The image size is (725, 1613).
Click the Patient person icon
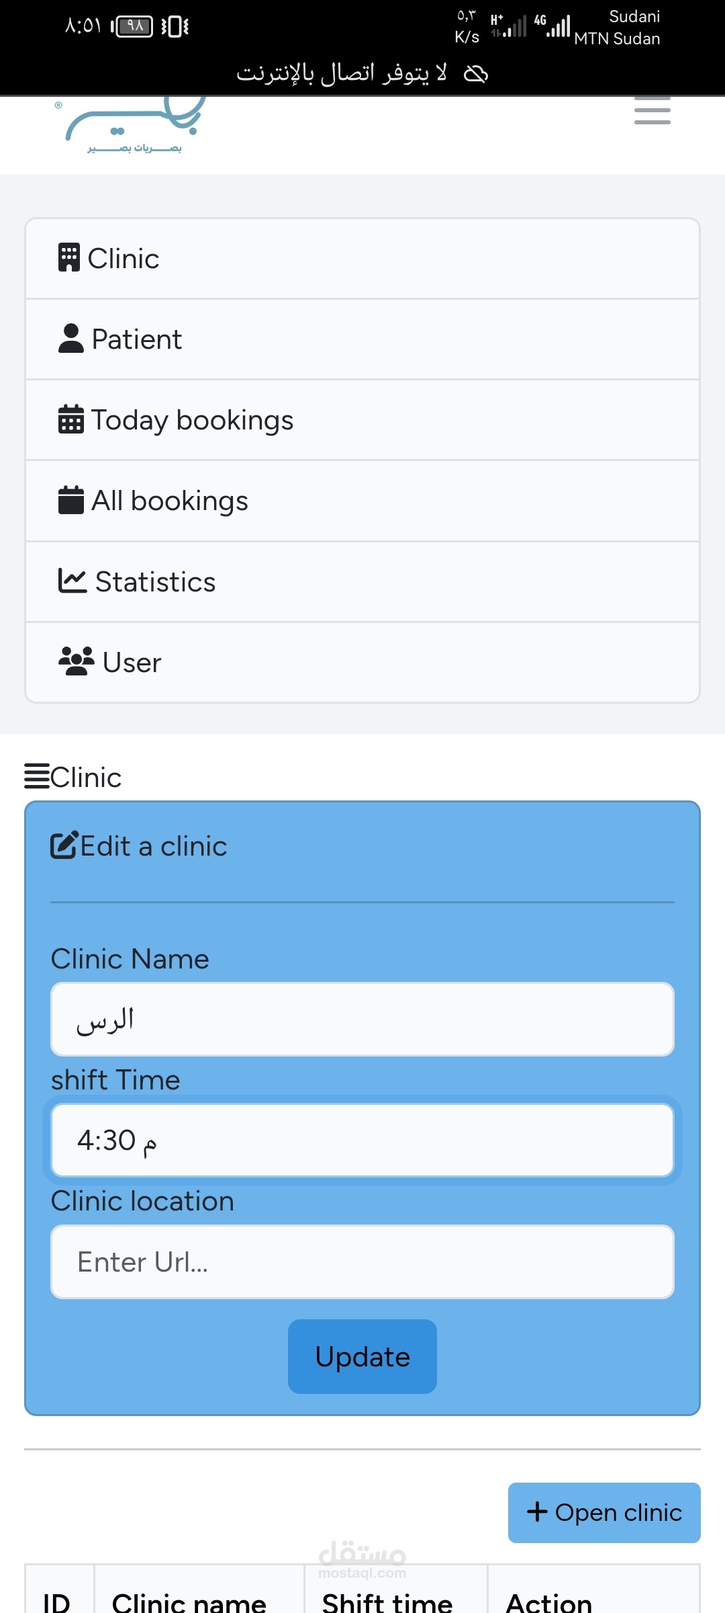point(70,338)
